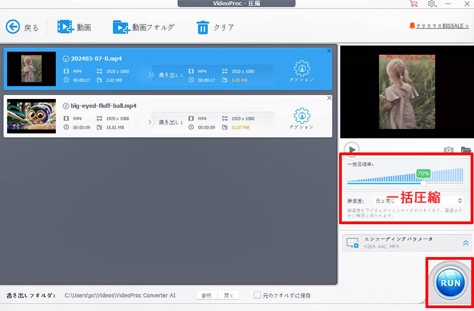
Task: Remove 202403-07-0.mp4 with its X button
Action: [329, 51]
